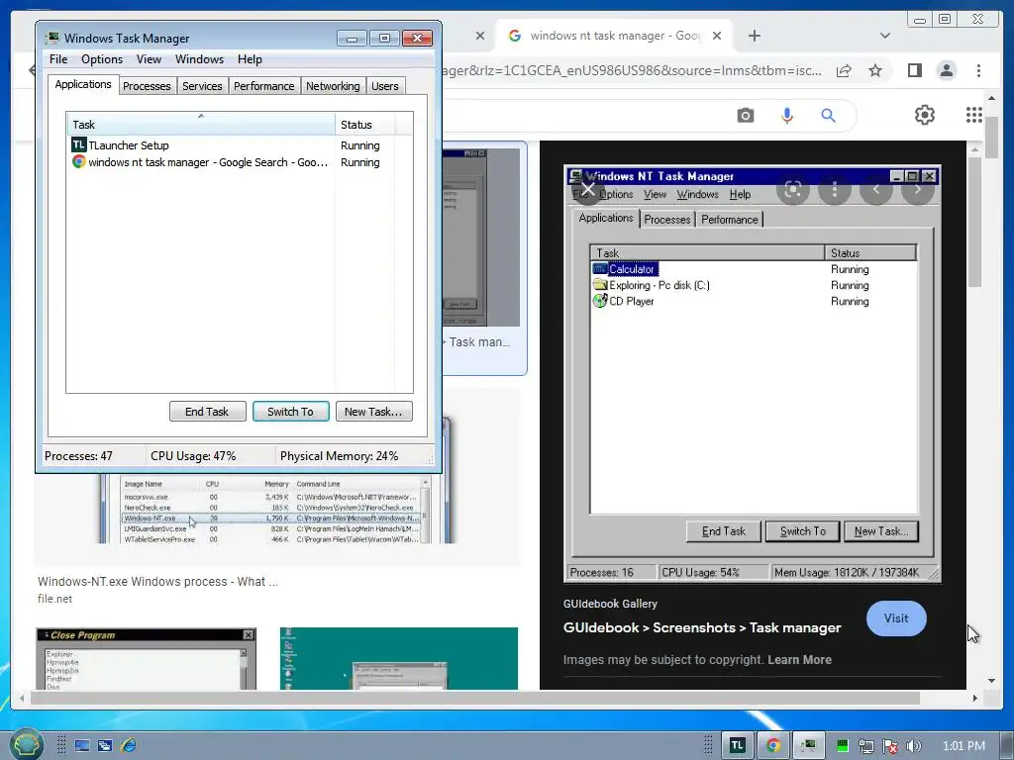
Task: Click the voice search microphone icon
Action: 786,116
